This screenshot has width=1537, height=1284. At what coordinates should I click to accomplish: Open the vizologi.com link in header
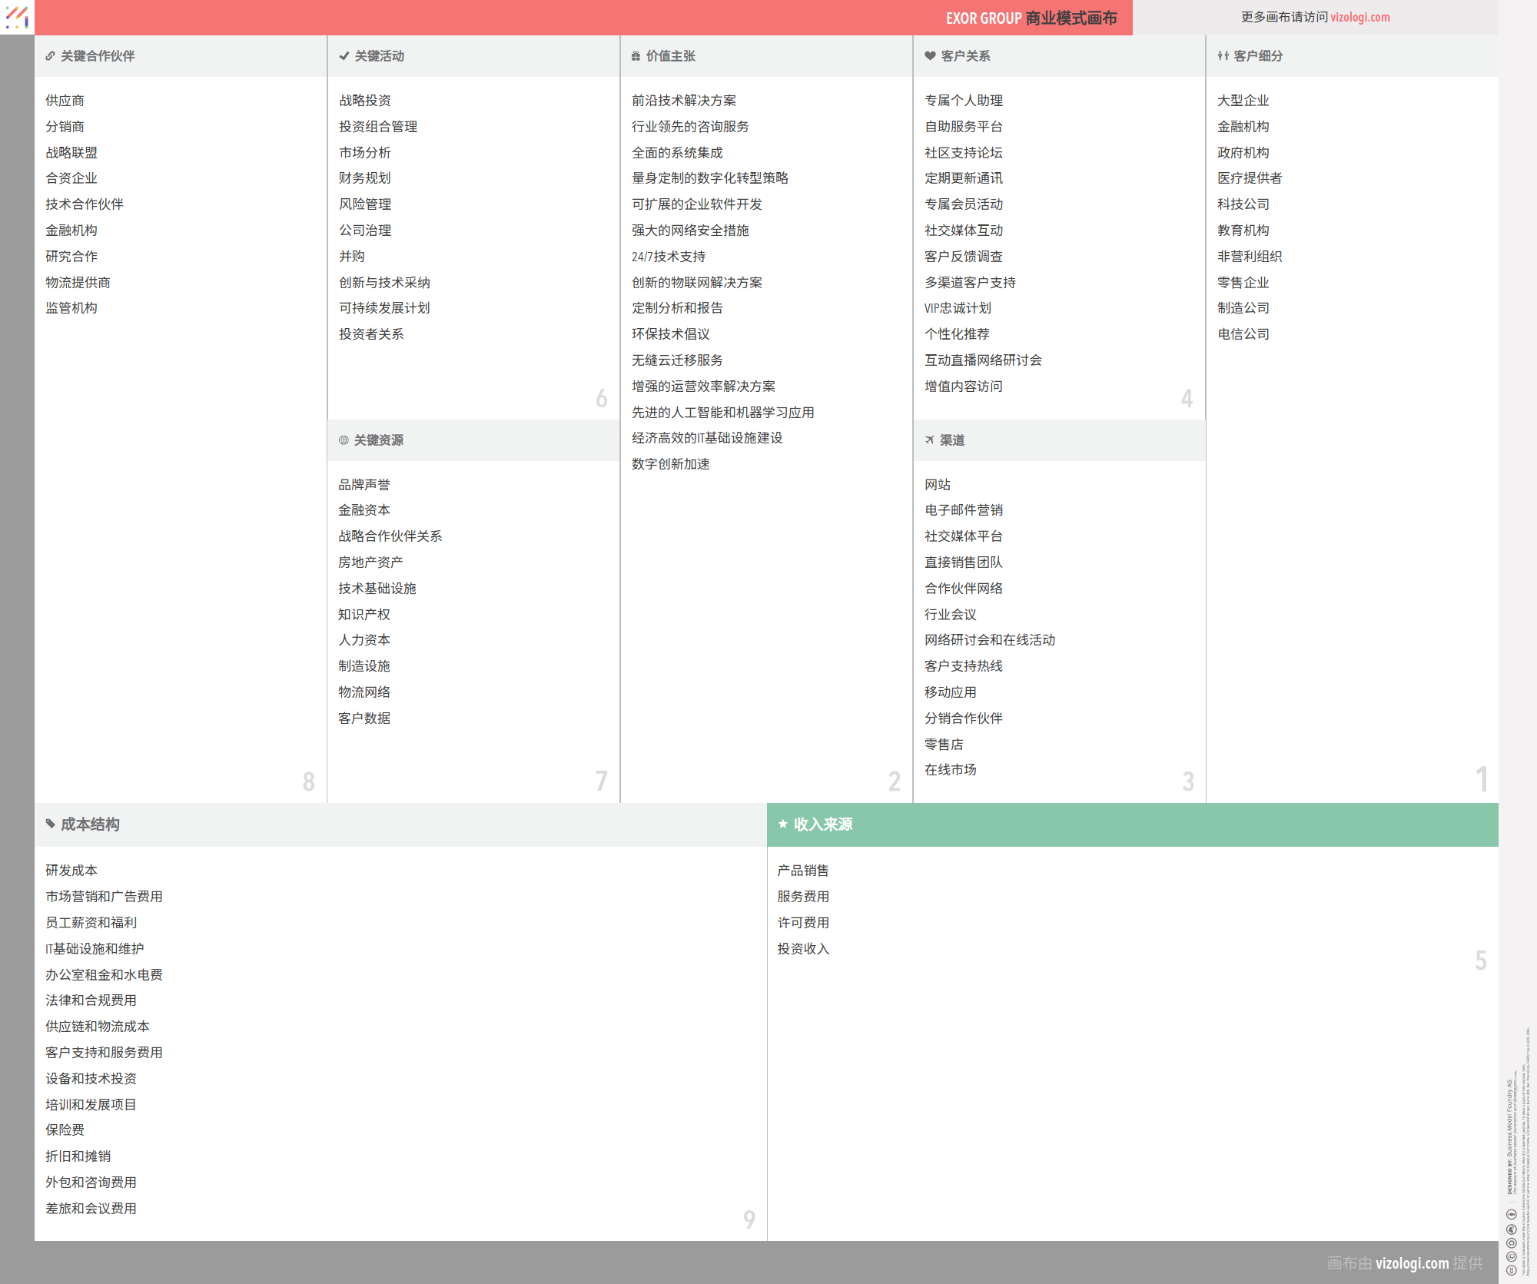click(1359, 17)
